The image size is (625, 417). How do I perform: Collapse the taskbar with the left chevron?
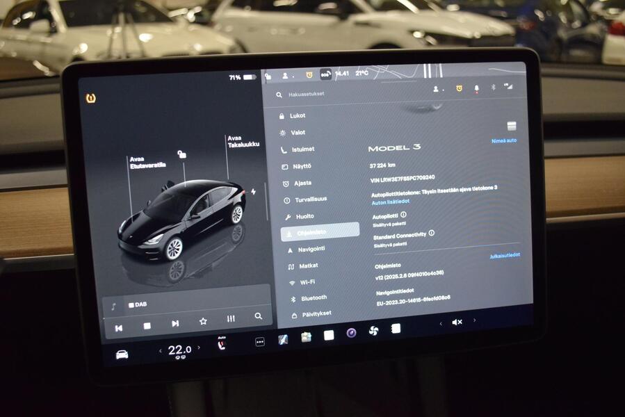tap(441, 323)
